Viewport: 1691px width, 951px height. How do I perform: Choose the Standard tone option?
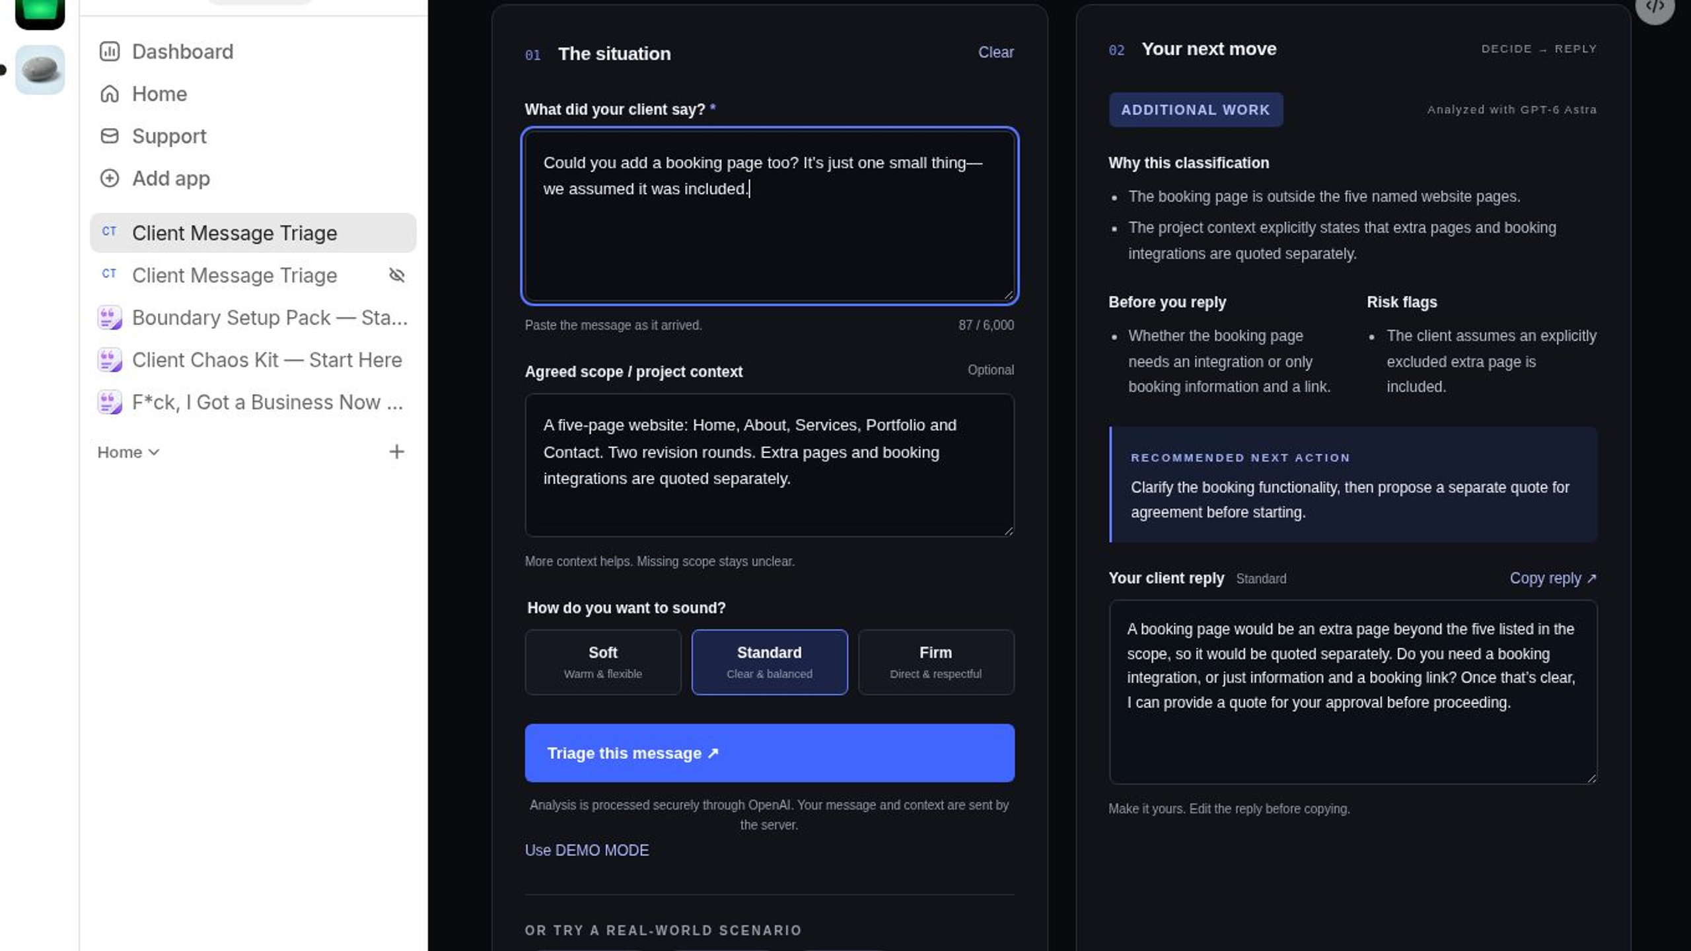(770, 662)
